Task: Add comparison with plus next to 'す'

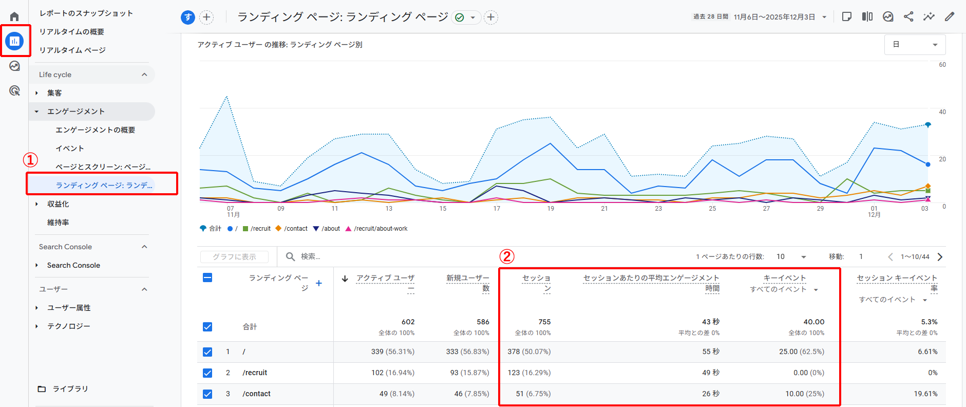Action: click(206, 17)
